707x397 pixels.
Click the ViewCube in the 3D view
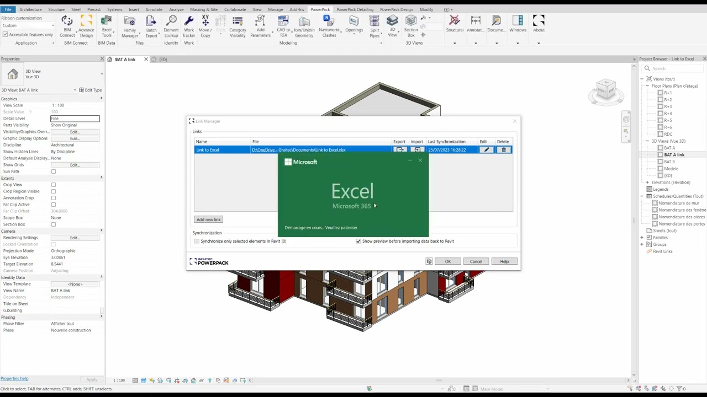[606, 90]
